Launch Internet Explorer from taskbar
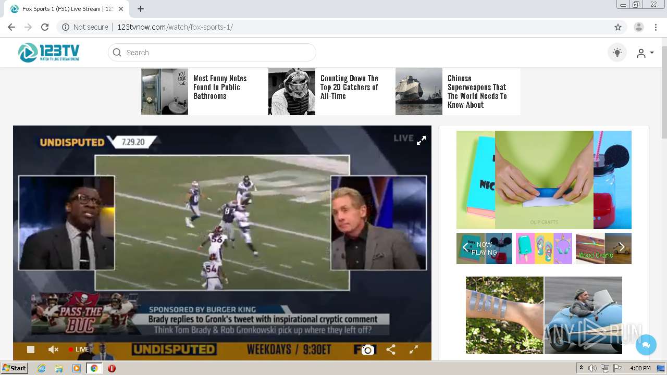This screenshot has width=667, height=375. click(x=41, y=368)
